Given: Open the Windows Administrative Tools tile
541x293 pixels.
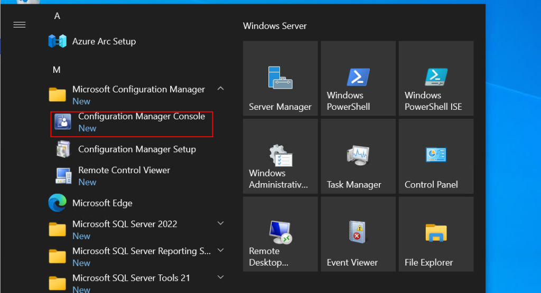Looking at the screenshot, I should 280,156.
